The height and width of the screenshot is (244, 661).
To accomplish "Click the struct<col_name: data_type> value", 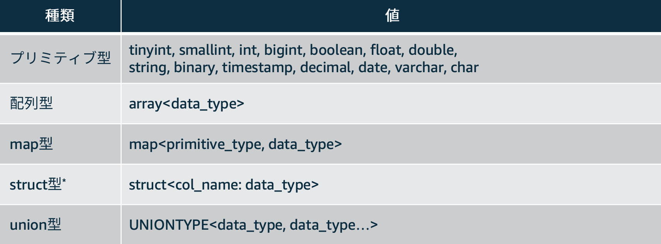I will (224, 185).
